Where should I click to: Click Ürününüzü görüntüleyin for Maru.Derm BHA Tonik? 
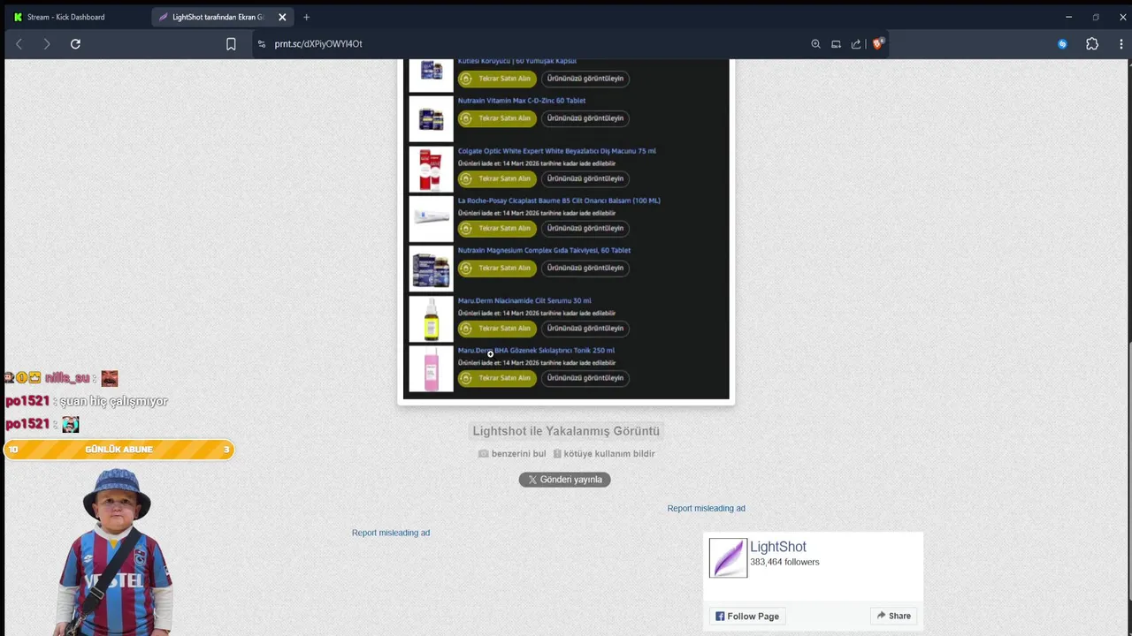[585, 378]
